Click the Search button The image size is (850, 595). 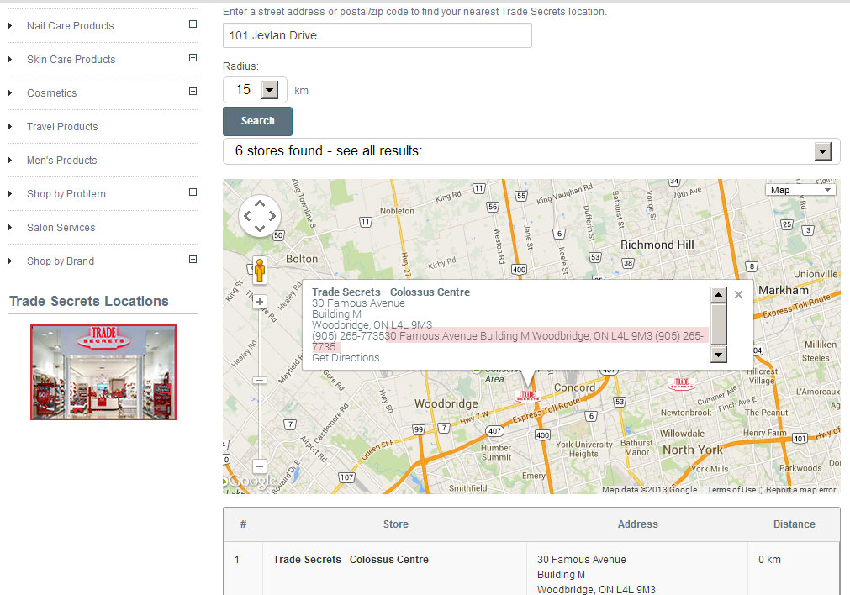point(257,121)
